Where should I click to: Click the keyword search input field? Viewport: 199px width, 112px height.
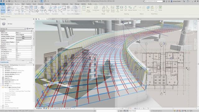coord(153,1)
